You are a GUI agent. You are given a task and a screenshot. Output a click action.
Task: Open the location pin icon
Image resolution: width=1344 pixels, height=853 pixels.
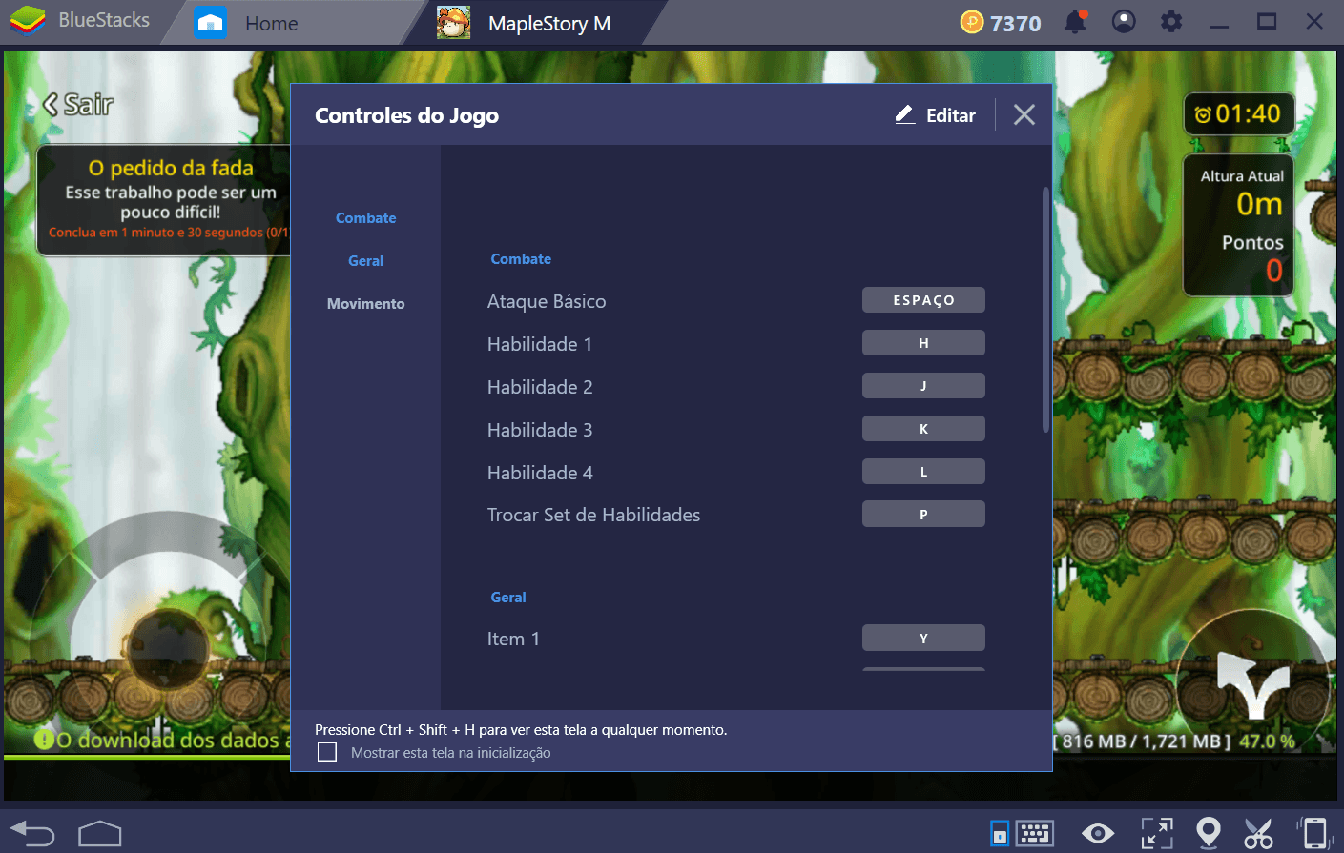coord(1209,833)
